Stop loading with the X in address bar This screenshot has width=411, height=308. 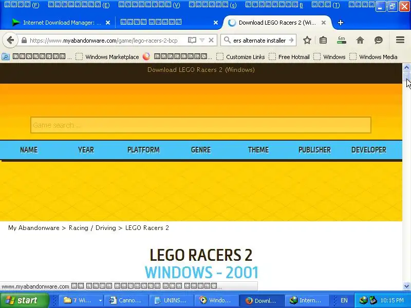(211, 41)
